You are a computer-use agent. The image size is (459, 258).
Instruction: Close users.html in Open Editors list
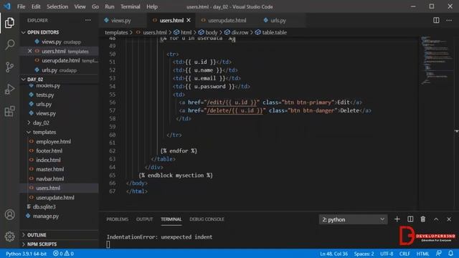[30, 51]
